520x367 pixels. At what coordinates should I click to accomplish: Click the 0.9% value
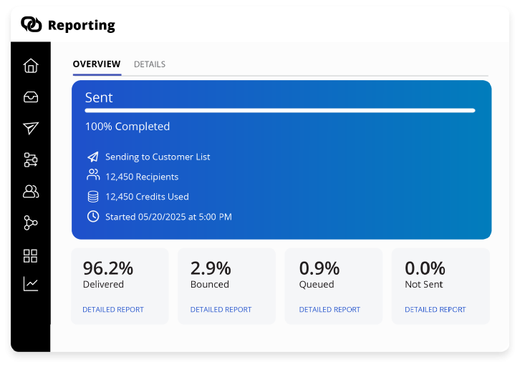[x=319, y=268]
